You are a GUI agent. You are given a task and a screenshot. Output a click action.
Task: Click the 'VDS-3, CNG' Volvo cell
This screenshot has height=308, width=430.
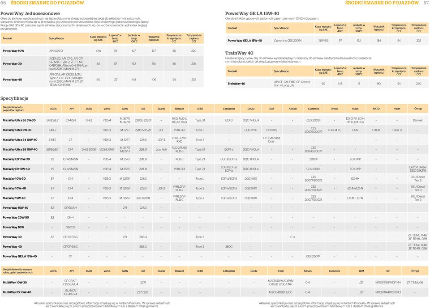(107, 149)
